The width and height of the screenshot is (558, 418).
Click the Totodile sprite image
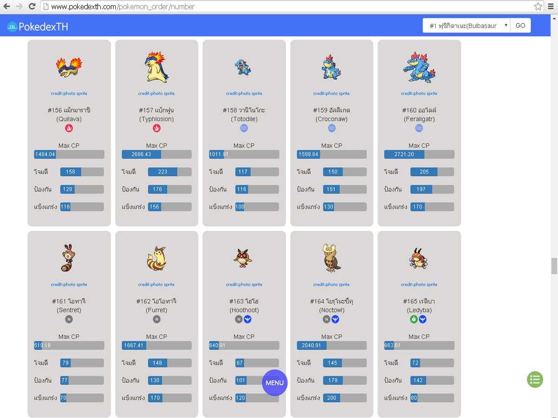(x=243, y=67)
